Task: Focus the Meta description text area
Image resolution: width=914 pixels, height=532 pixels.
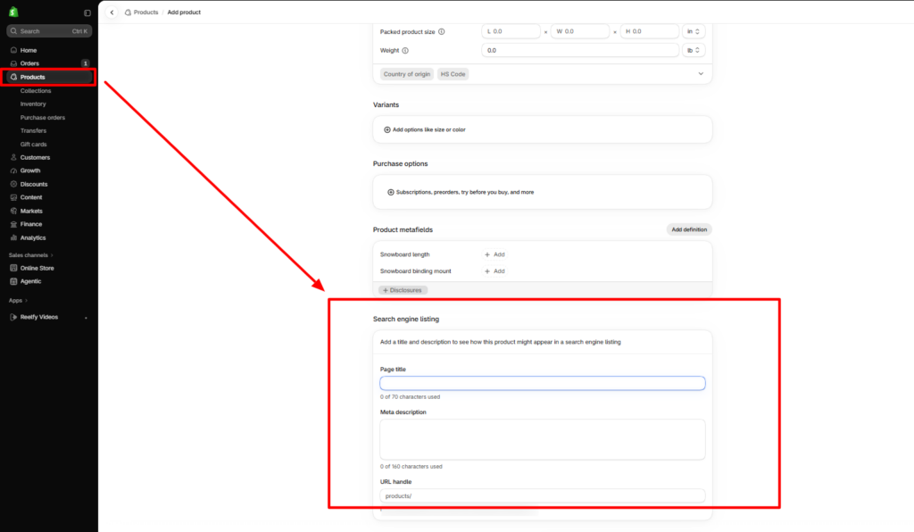Action: click(x=543, y=439)
